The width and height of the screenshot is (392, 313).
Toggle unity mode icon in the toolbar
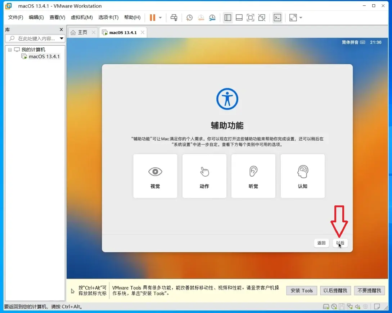(262, 18)
